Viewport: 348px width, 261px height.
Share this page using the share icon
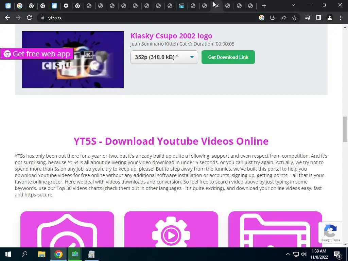283,18
